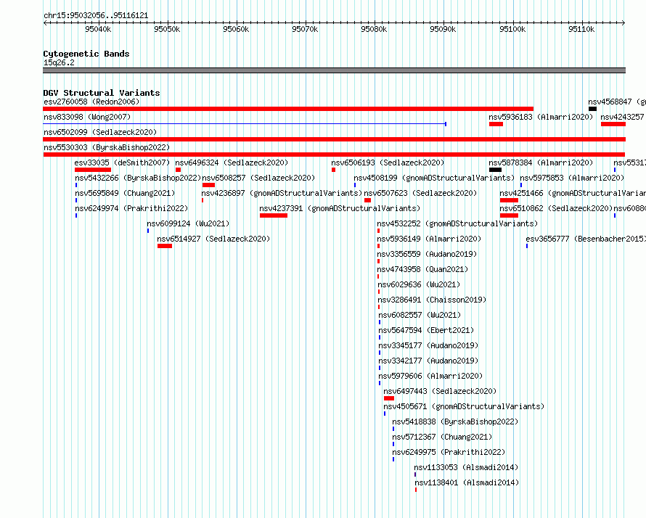Select nsv1133053 (Alsmadi2014) label
The height and width of the screenshot is (518, 646).
pyautogui.click(x=467, y=467)
